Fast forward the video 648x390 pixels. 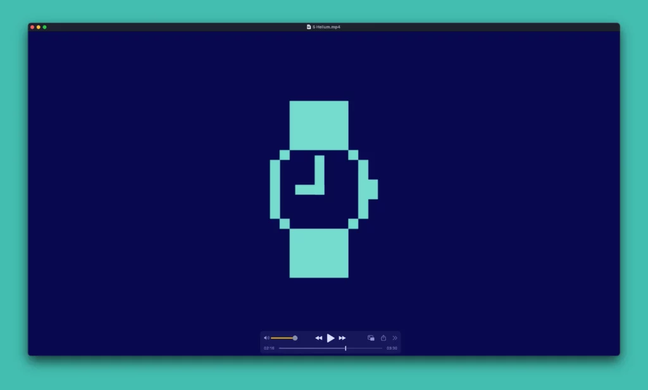pyautogui.click(x=342, y=338)
